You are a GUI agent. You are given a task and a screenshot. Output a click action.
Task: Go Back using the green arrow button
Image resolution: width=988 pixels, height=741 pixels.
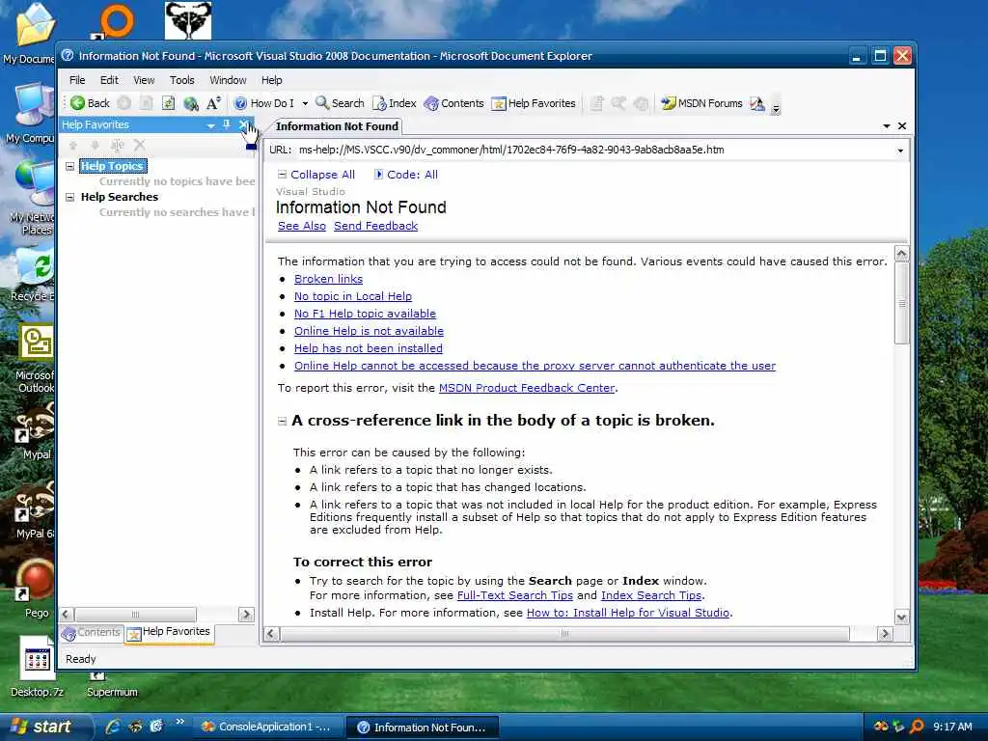[90, 103]
